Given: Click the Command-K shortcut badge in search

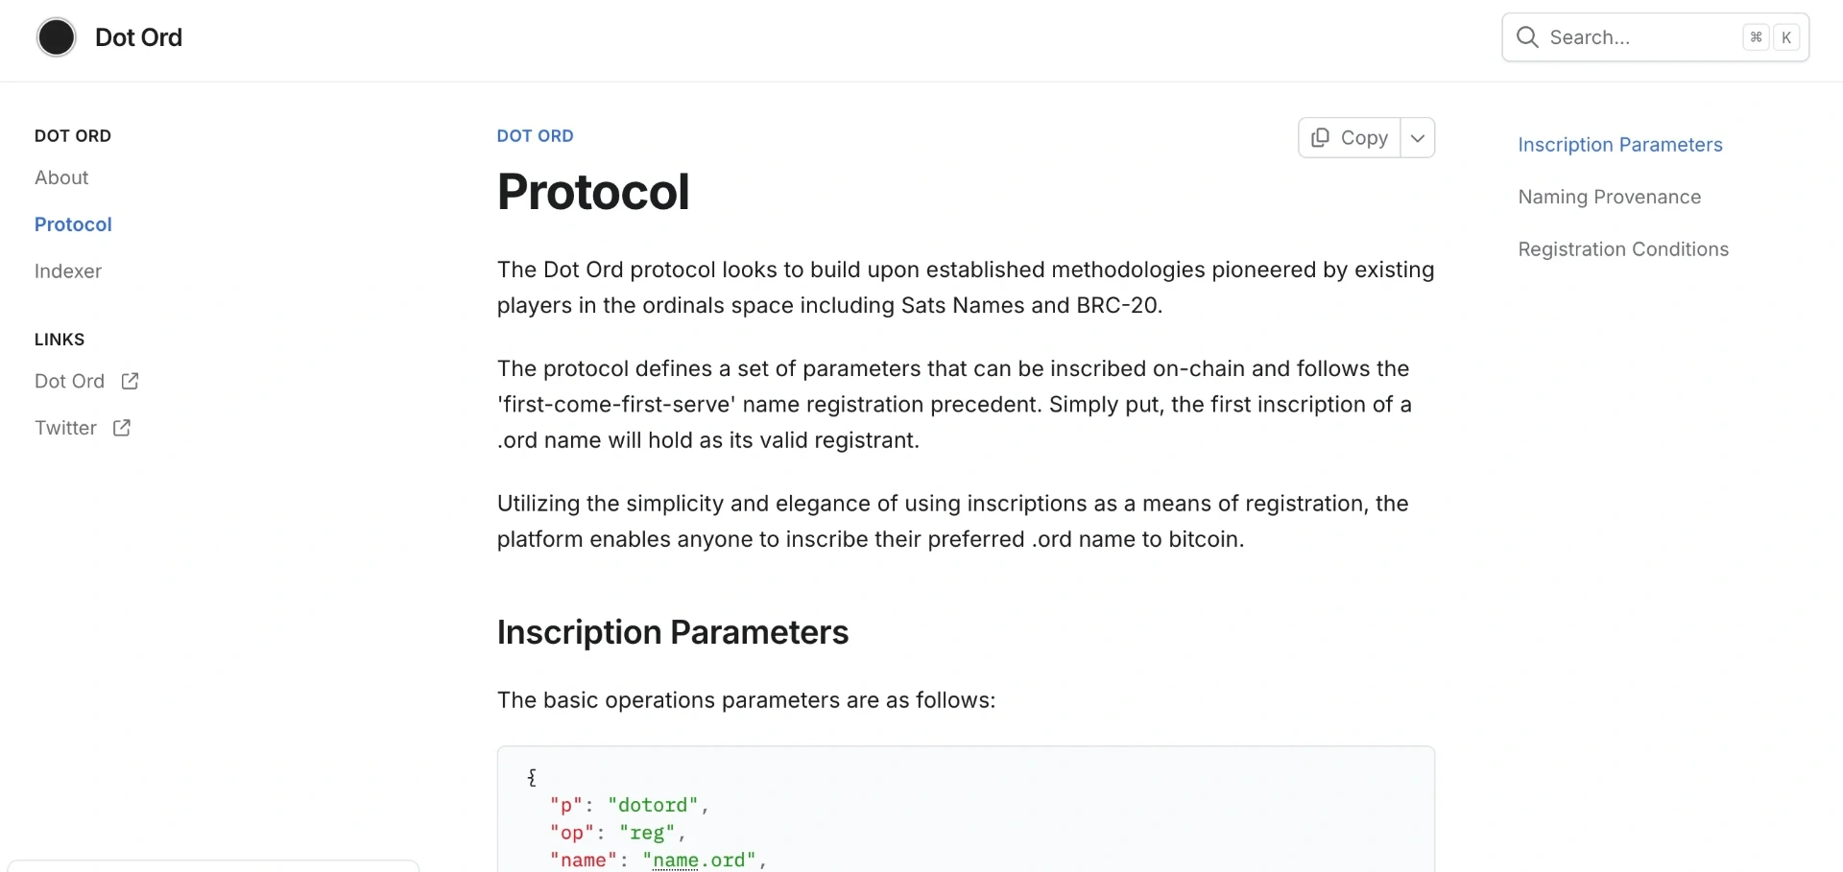Looking at the screenshot, I should tap(1771, 37).
